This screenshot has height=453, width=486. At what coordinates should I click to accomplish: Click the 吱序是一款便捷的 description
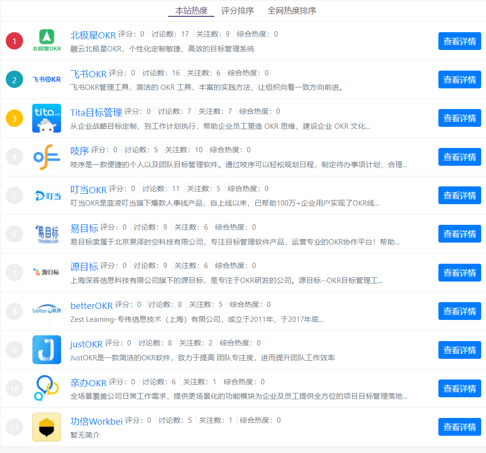238,165
